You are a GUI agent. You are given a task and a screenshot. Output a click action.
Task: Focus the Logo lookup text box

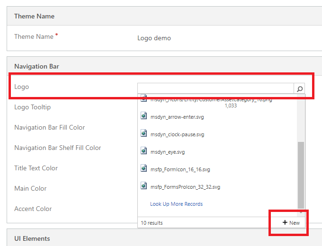coord(215,88)
